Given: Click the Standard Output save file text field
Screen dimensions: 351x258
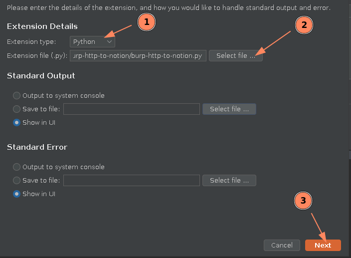Looking at the screenshot, I should pyautogui.click(x=132, y=109).
